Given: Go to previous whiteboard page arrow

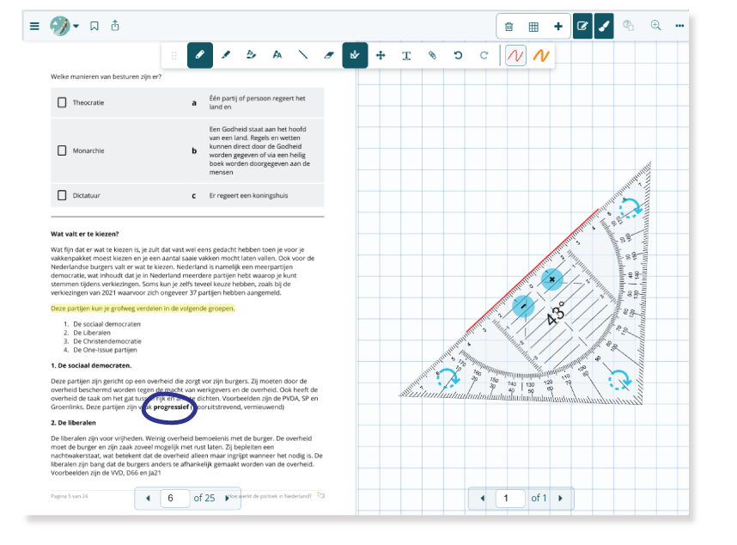Looking at the screenshot, I should click(483, 498).
